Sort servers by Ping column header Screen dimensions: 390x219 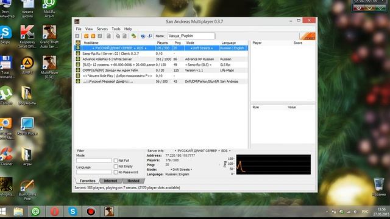tap(179, 43)
